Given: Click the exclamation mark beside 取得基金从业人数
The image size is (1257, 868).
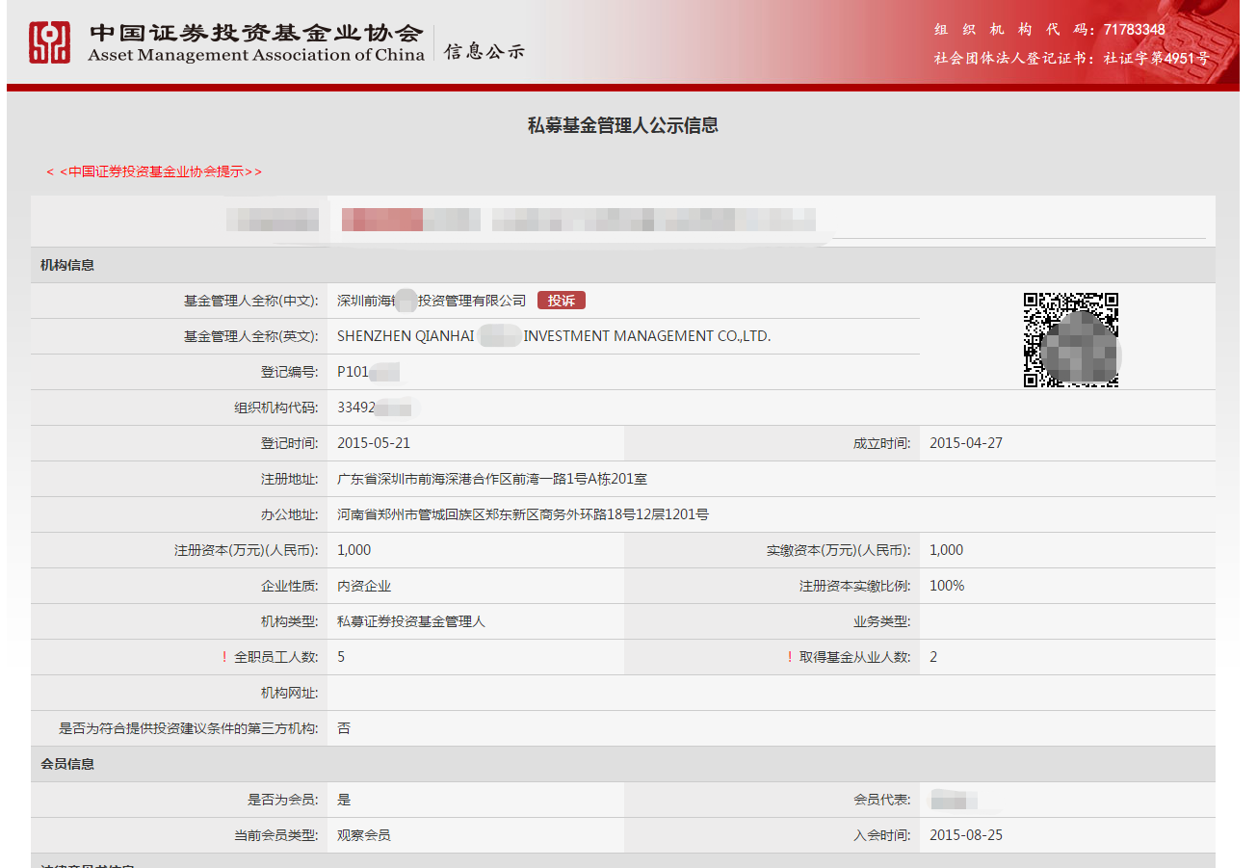Looking at the screenshot, I should 790,657.
